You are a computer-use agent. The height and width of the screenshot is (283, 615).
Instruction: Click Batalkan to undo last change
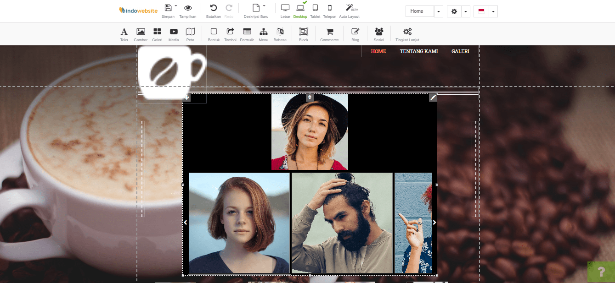213,10
